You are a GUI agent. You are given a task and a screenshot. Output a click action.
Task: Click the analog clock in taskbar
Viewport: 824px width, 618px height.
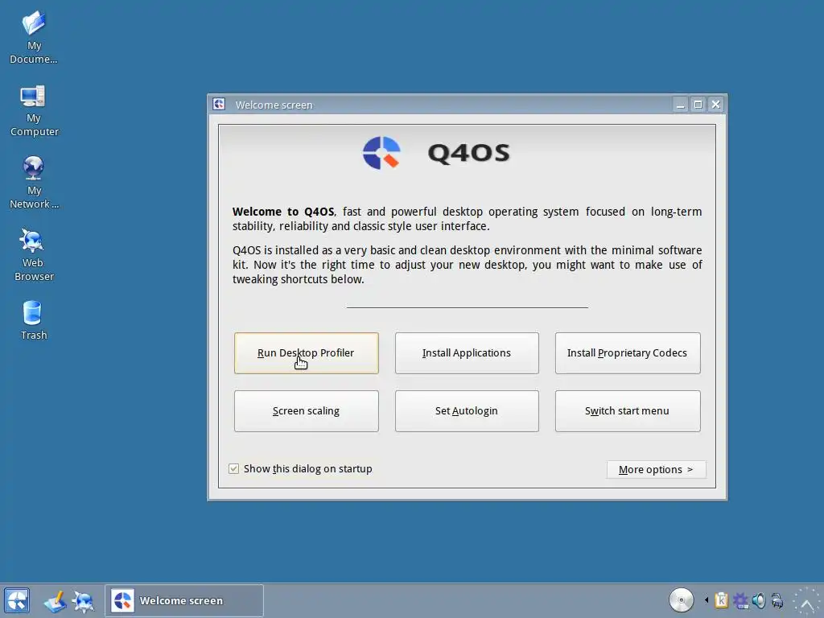click(807, 602)
